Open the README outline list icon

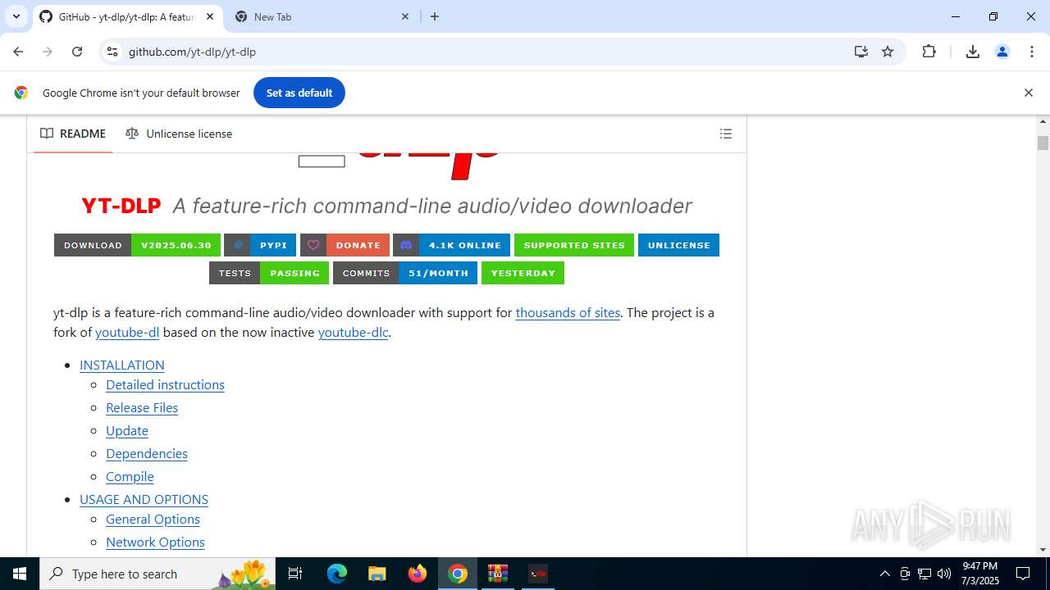click(726, 134)
